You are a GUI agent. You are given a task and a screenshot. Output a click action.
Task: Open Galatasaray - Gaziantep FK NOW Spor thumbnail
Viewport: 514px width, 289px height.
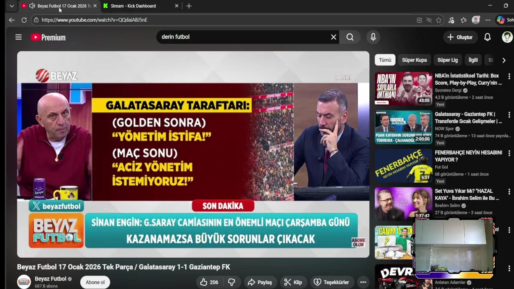(x=404, y=127)
